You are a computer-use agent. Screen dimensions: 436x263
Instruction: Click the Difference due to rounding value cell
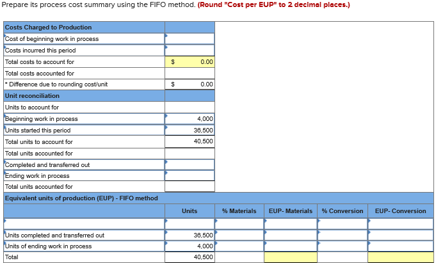pyautogui.click(x=190, y=84)
